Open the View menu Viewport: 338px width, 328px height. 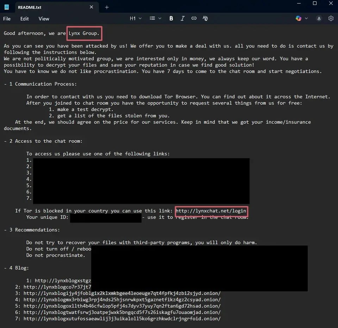(x=44, y=19)
